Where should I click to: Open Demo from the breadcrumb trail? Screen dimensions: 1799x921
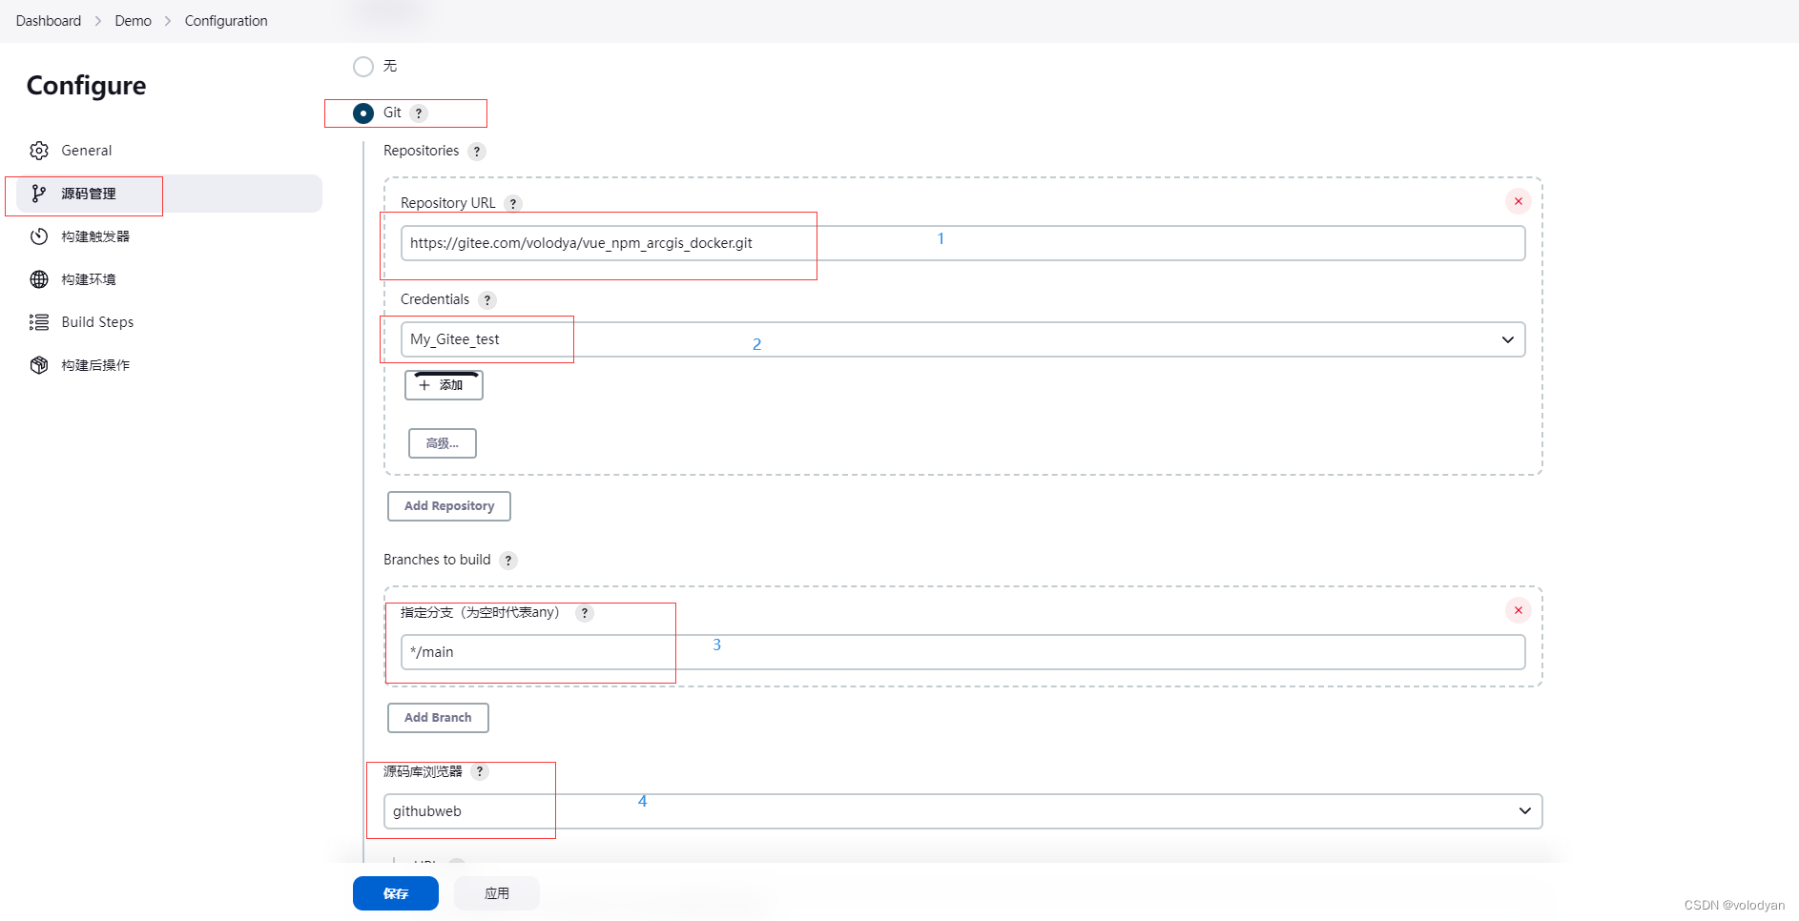pos(133,20)
